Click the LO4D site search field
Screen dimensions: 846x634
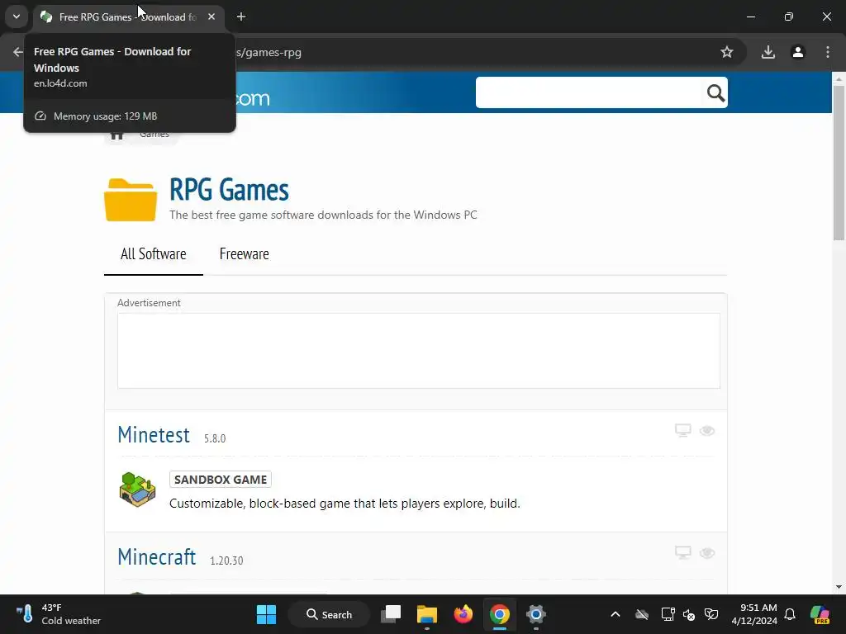pyautogui.click(x=589, y=92)
